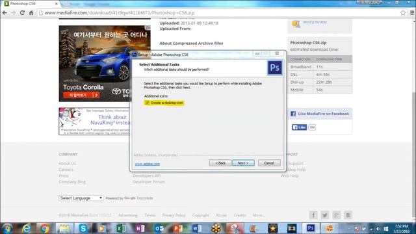This screenshot has width=416, height=234.
Task: Open the Company Blog footer link
Action: tap(72, 182)
